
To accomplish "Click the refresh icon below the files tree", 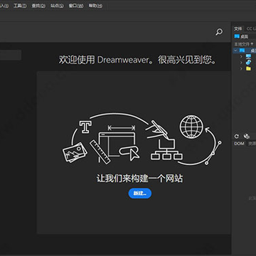I will tap(236, 136).
